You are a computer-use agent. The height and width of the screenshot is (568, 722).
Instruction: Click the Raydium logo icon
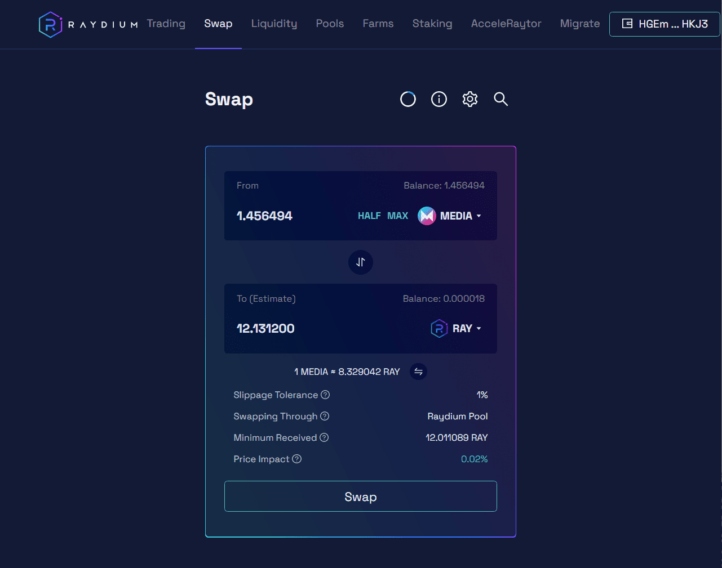click(x=50, y=24)
